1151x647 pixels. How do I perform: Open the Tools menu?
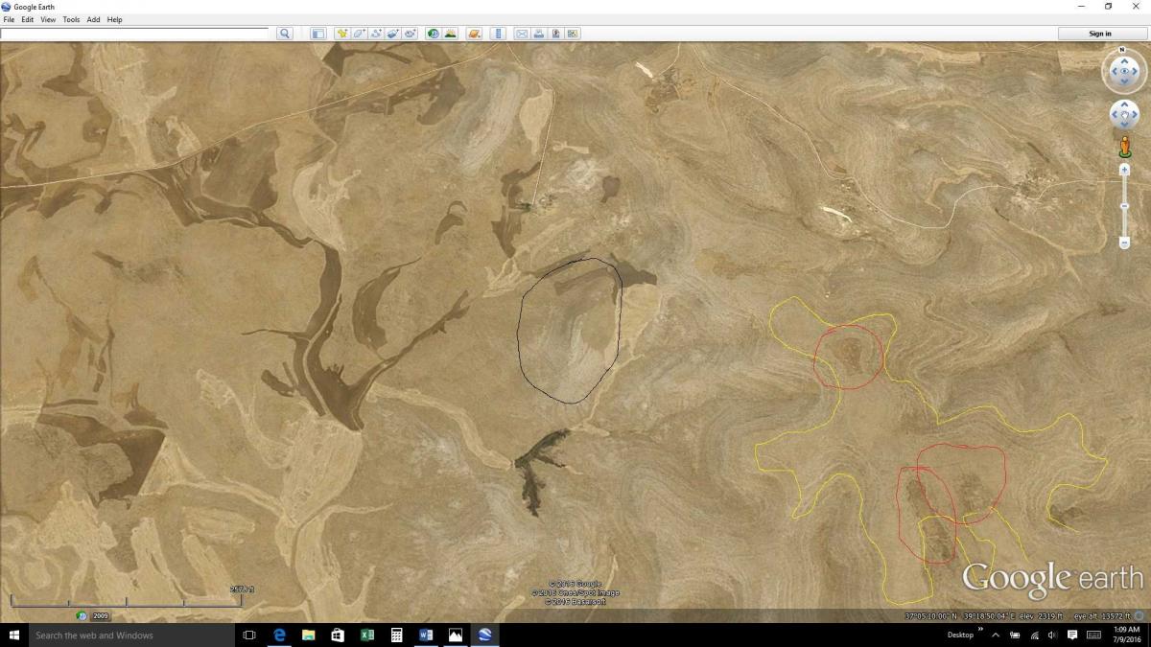[x=71, y=19]
